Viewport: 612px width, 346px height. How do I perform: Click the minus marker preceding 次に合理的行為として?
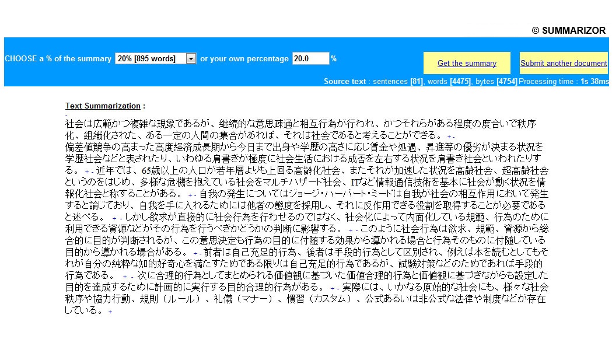(132, 277)
